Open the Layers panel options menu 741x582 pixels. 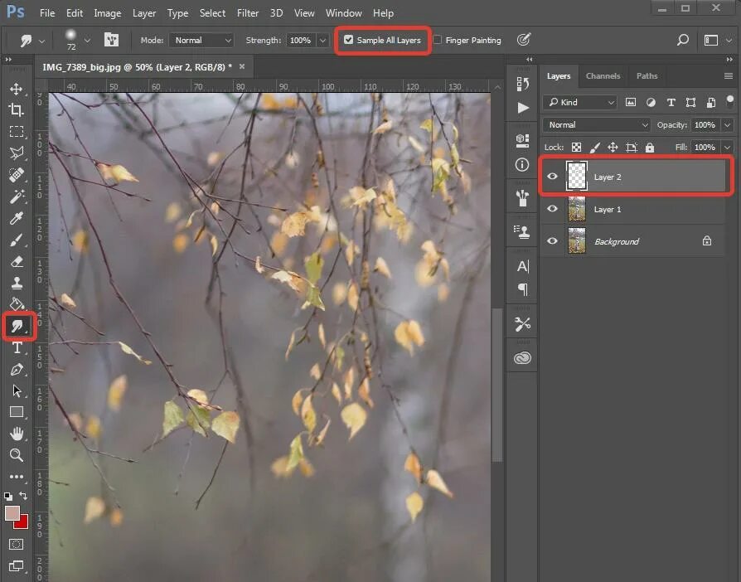click(x=729, y=75)
